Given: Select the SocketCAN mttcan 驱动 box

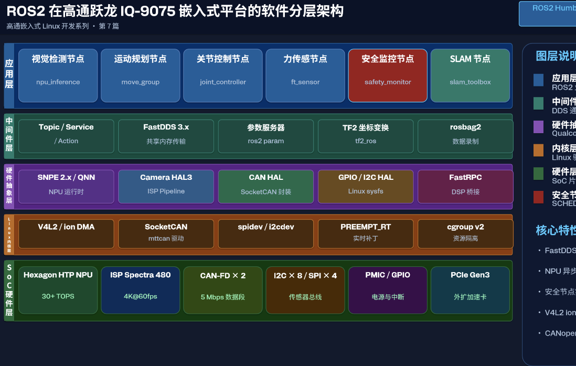Looking at the screenshot, I should click(x=166, y=234).
